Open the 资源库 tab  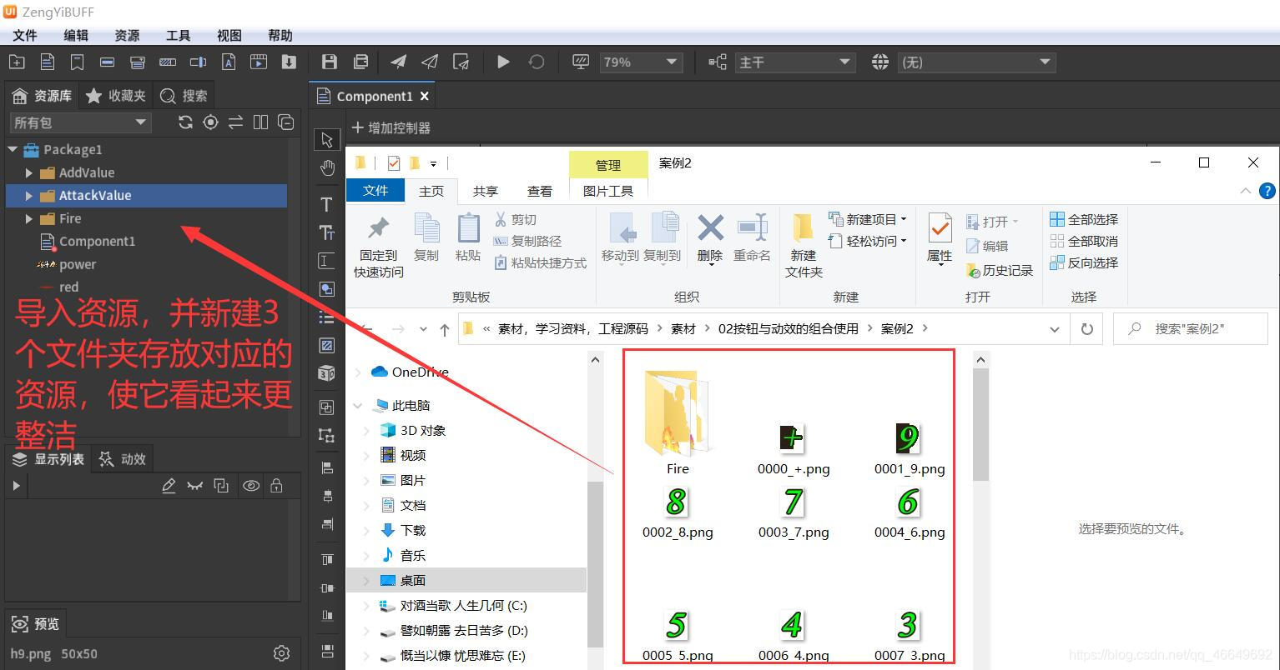coord(42,96)
